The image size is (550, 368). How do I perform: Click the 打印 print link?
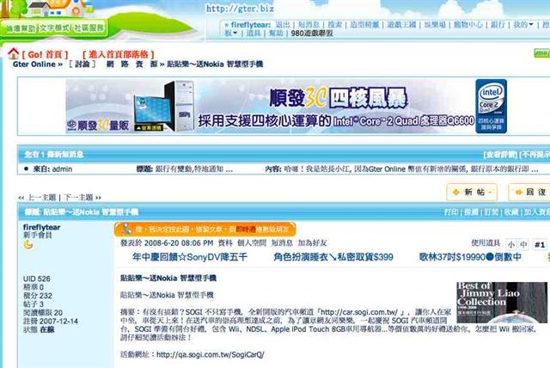tap(452, 212)
